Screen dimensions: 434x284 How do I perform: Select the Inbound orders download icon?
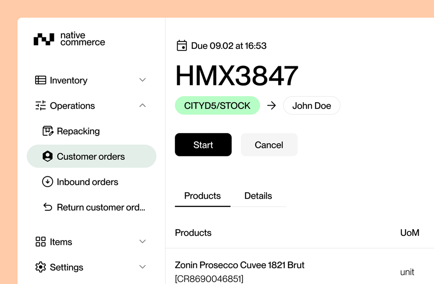coord(47,182)
